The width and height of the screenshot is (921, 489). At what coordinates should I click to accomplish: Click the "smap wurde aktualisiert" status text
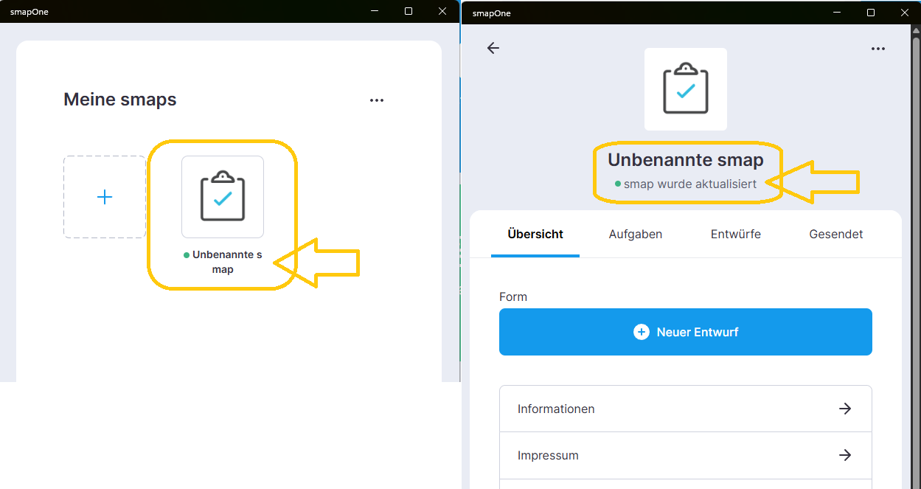[x=690, y=184]
